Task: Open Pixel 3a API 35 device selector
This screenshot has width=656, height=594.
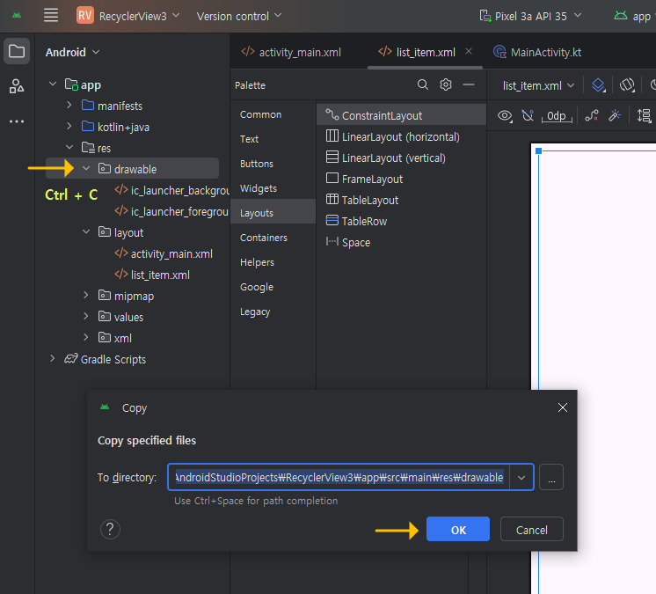Action: click(x=530, y=16)
